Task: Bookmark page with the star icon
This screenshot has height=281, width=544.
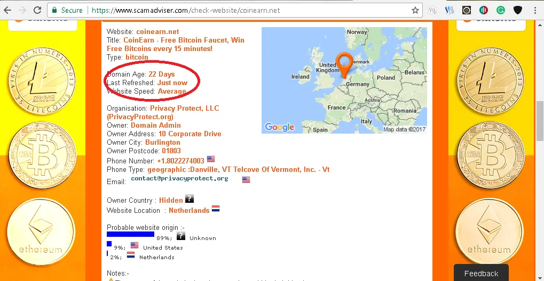Action: [415, 11]
